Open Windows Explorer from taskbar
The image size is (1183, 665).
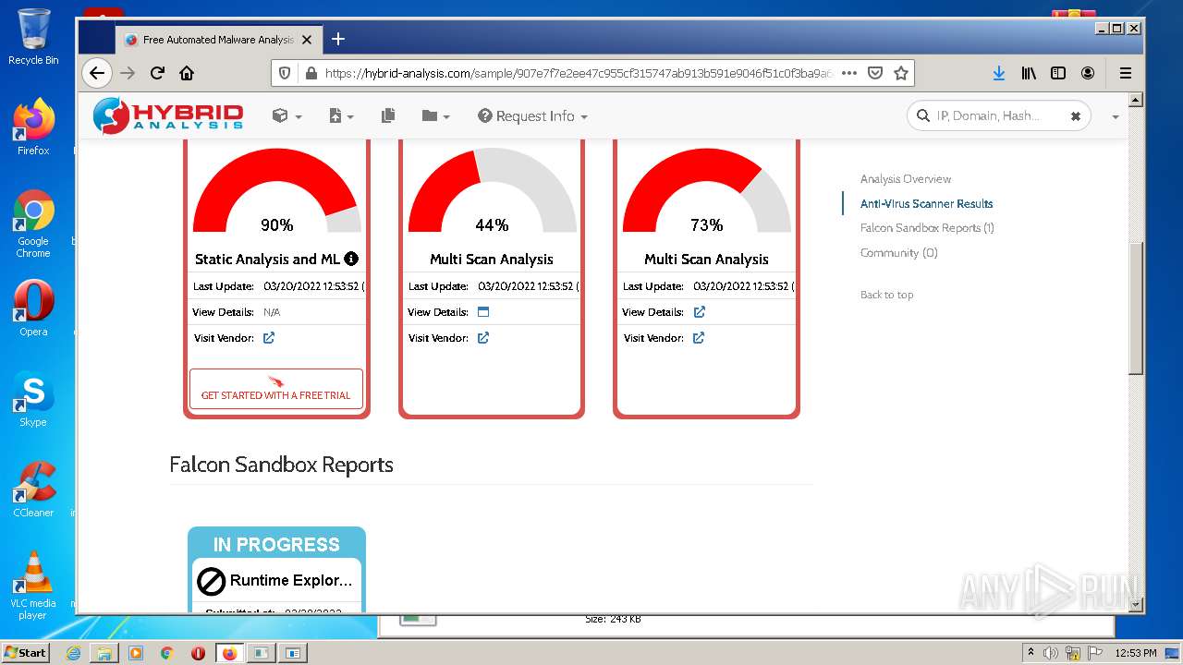pos(104,653)
